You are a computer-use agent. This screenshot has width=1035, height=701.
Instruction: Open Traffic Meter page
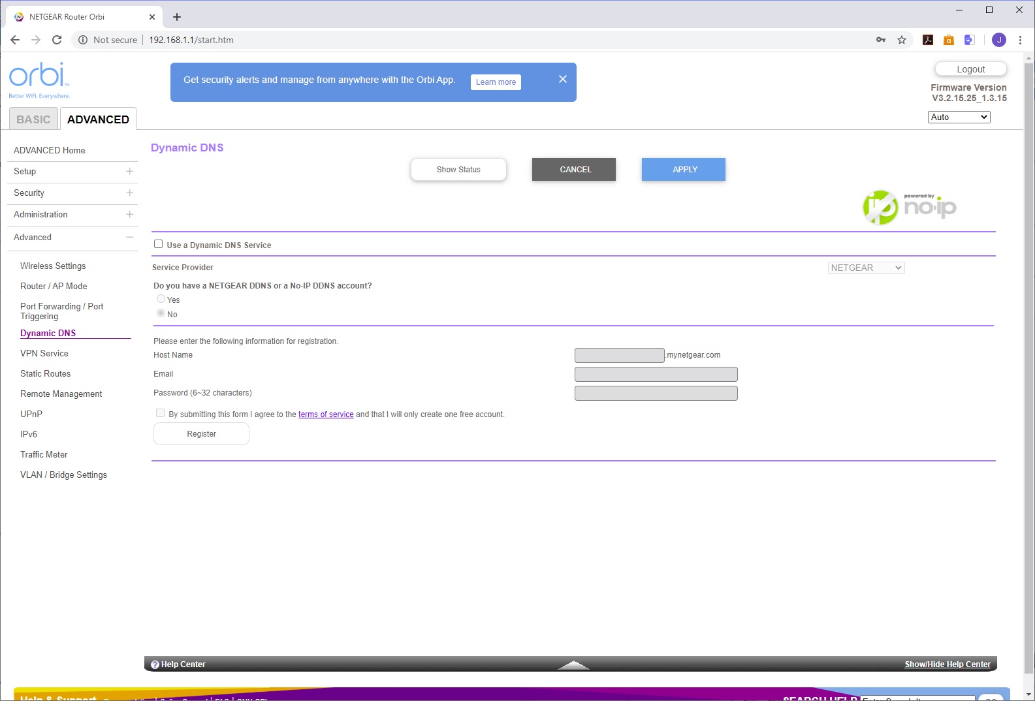point(44,454)
